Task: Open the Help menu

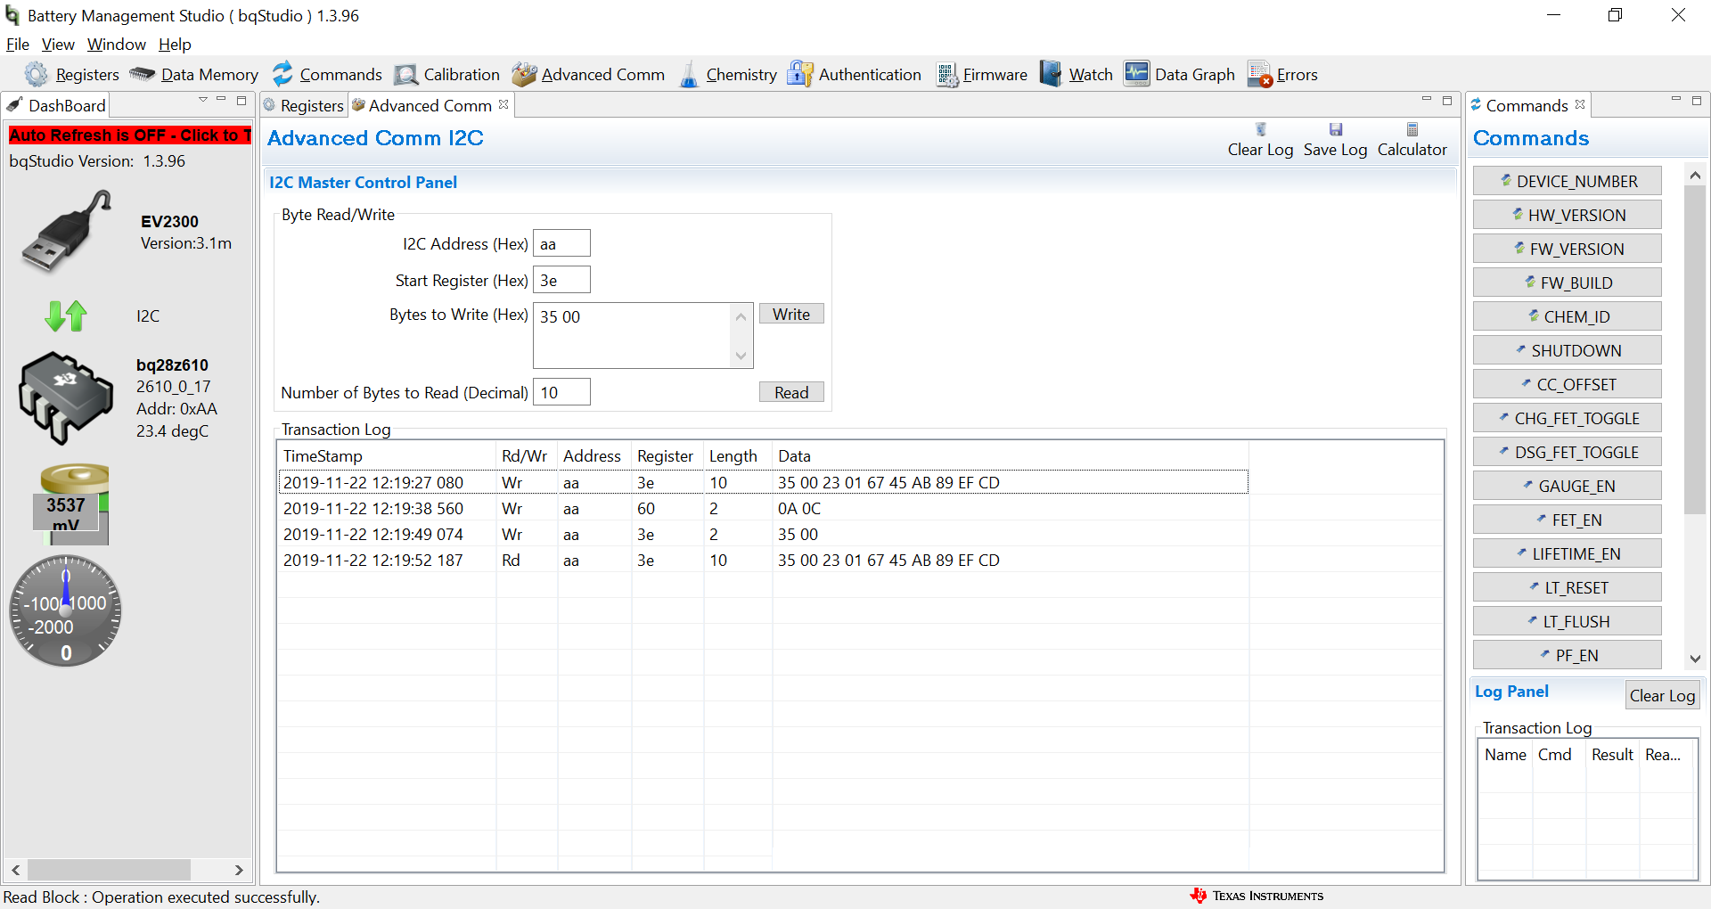Action: 175,45
